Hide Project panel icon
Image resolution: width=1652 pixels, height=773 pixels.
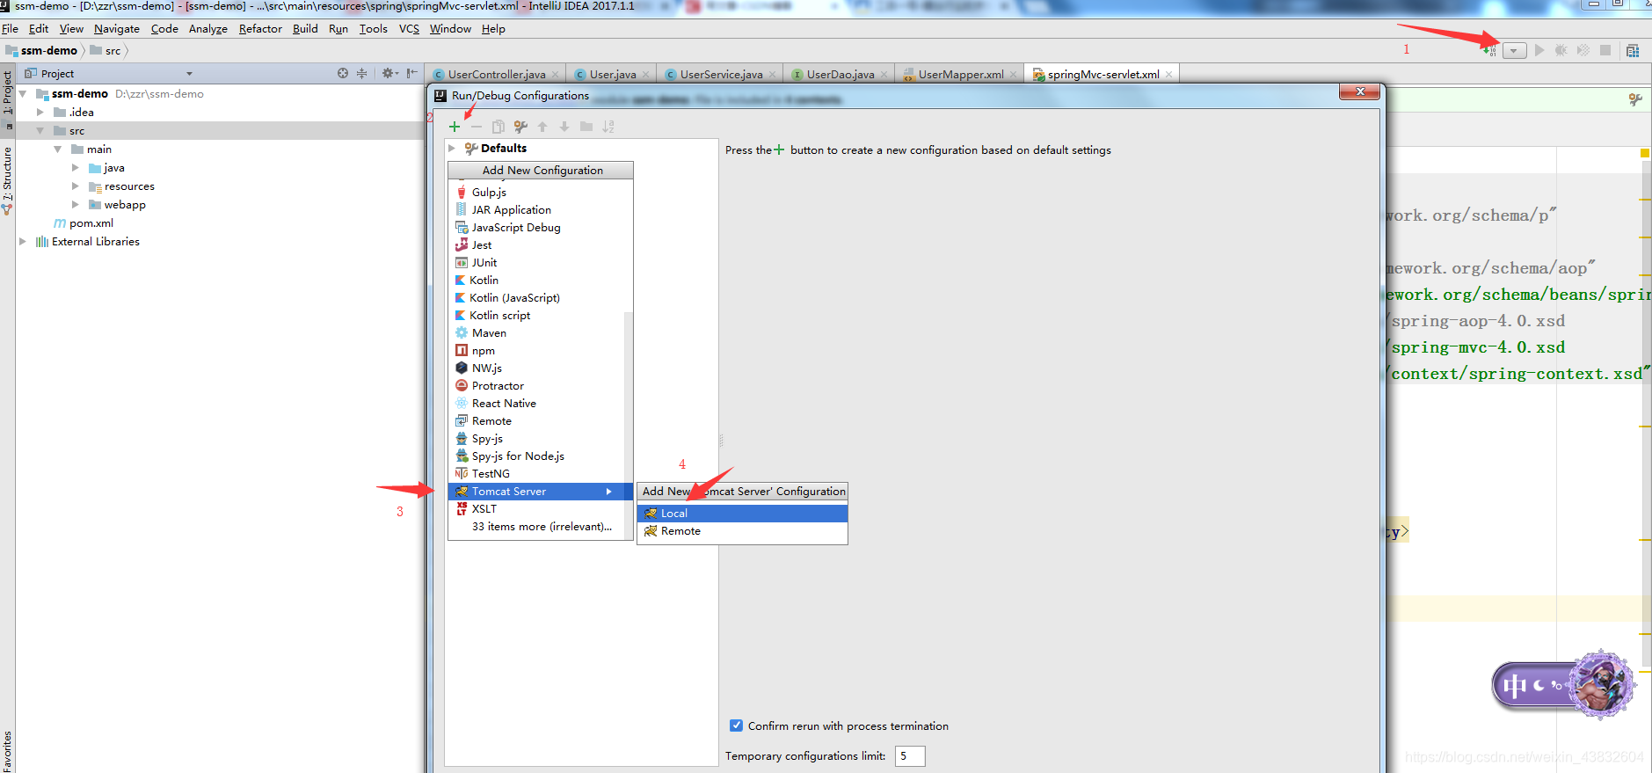pos(411,74)
